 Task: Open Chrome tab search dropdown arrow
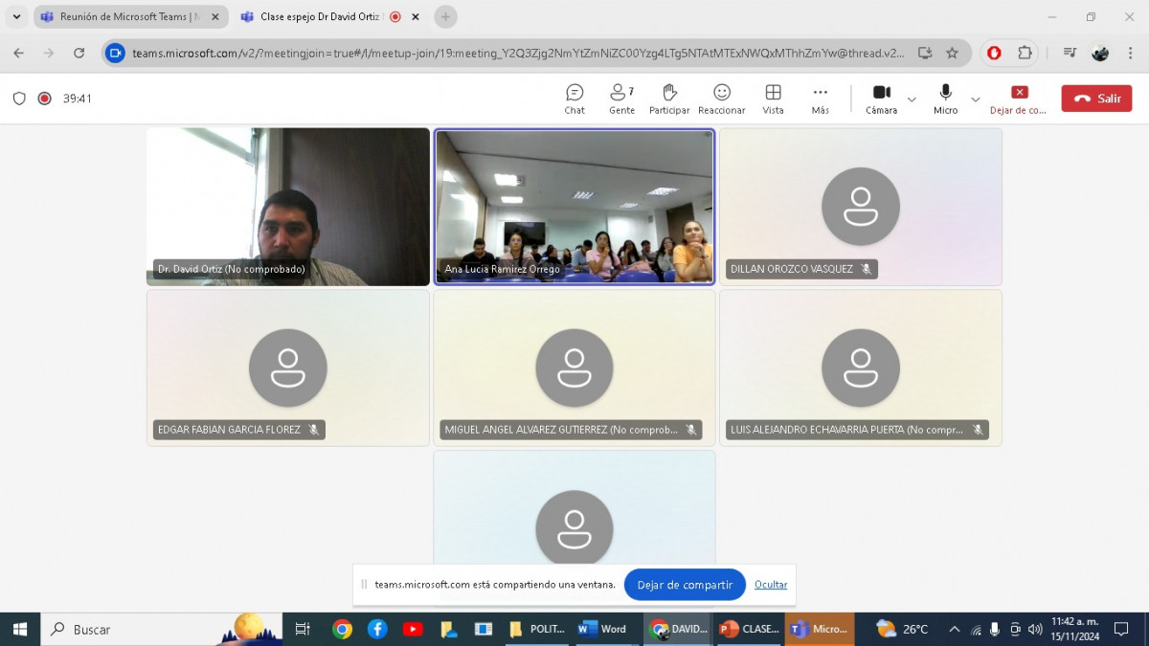click(16, 17)
